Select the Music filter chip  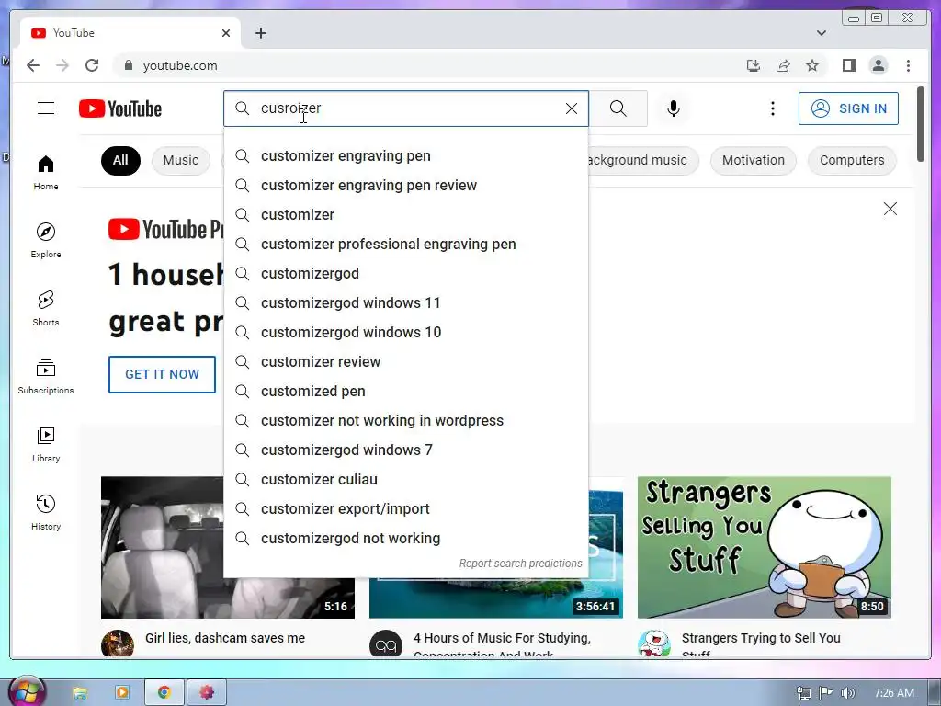tap(181, 160)
